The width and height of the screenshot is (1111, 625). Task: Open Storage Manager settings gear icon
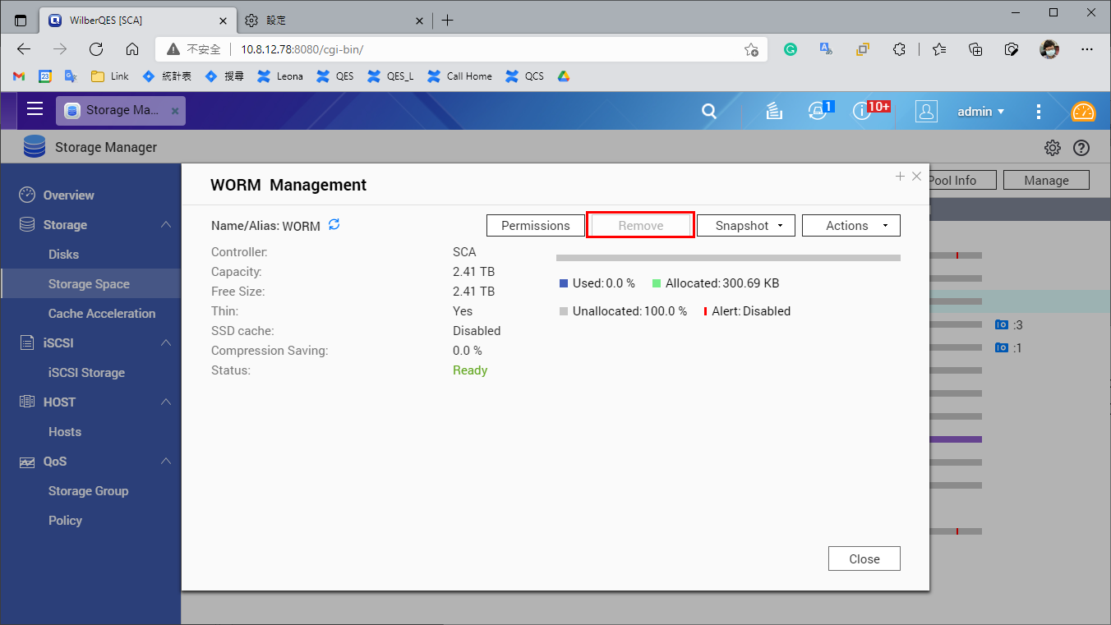1052,148
